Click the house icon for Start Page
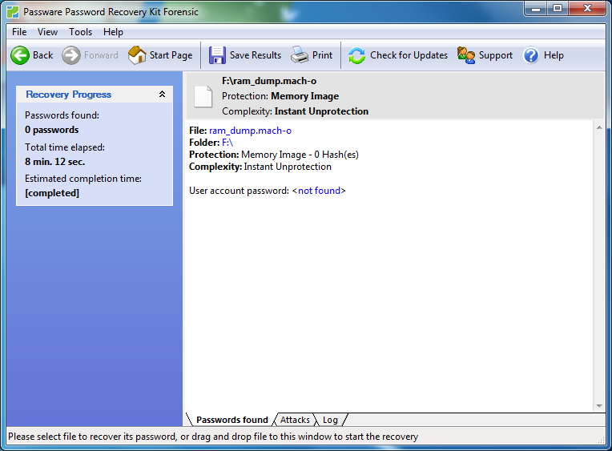 [x=137, y=55]
